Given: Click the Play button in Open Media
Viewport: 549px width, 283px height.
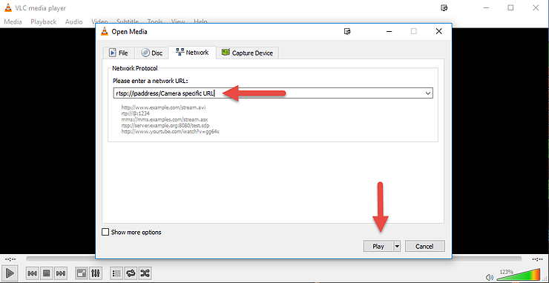Looking at the screenshot, I should [378, 246].
